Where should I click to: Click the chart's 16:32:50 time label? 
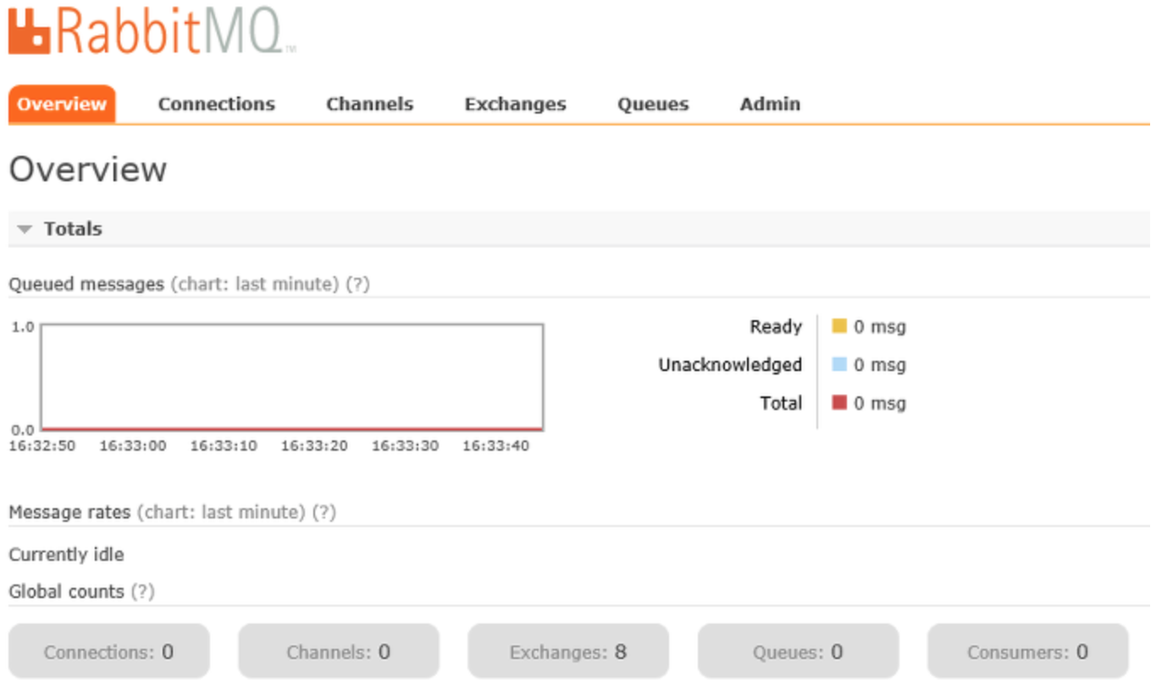tap(41, 446)
